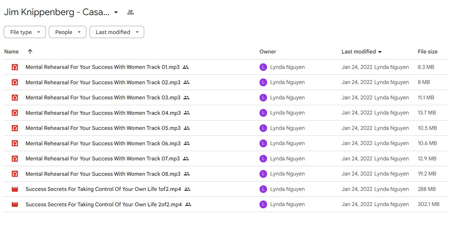Click the video icon for Life 1of2.mp4
The image size is (449, 231).
click(15, 189)
